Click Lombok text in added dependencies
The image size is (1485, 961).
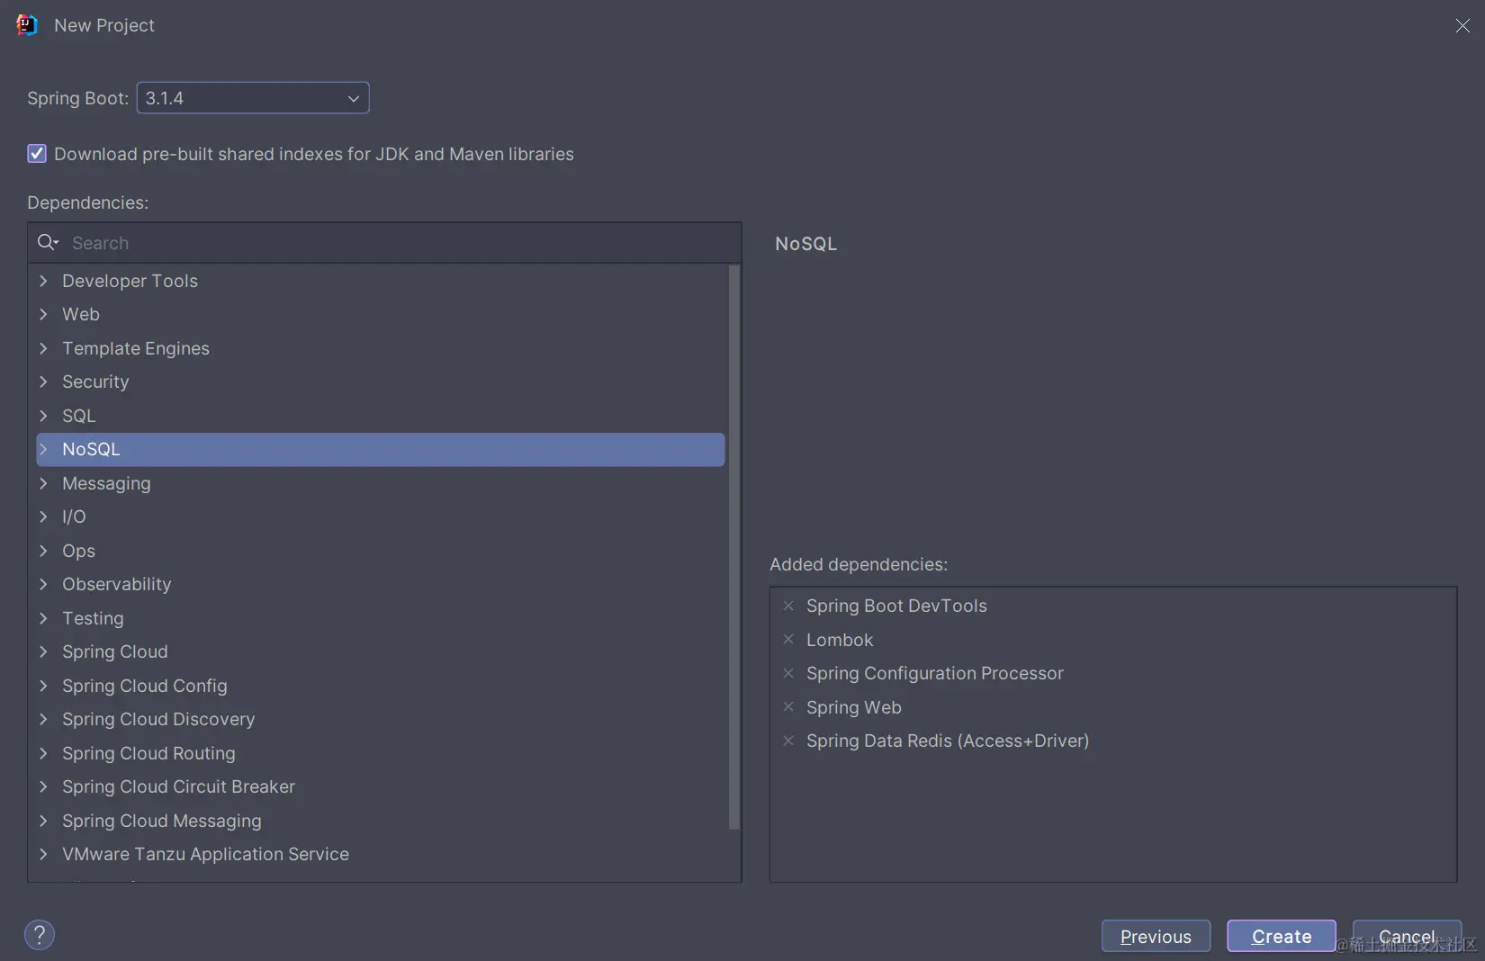pos(840,640)
